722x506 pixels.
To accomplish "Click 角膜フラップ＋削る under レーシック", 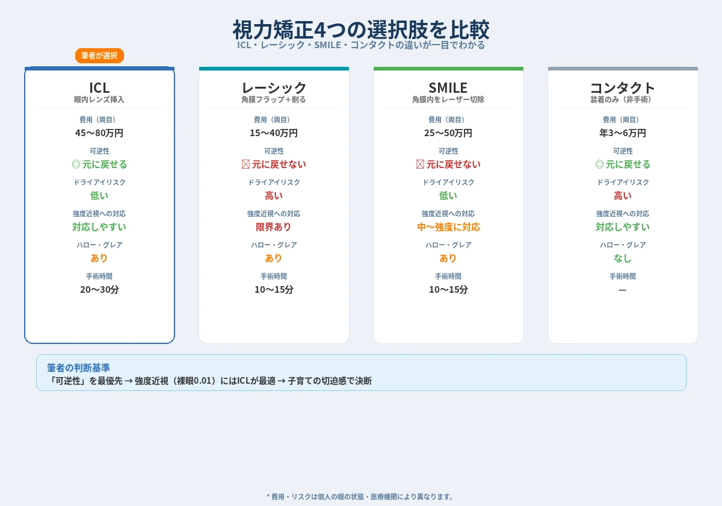I will click(274, 99).
